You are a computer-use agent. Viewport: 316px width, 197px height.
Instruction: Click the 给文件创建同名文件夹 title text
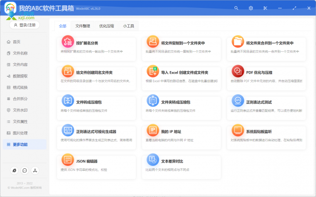94,73
